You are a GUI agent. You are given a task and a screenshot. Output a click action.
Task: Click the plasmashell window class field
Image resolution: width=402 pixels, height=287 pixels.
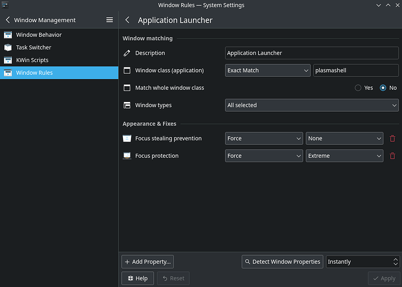(x=356, y=70)
